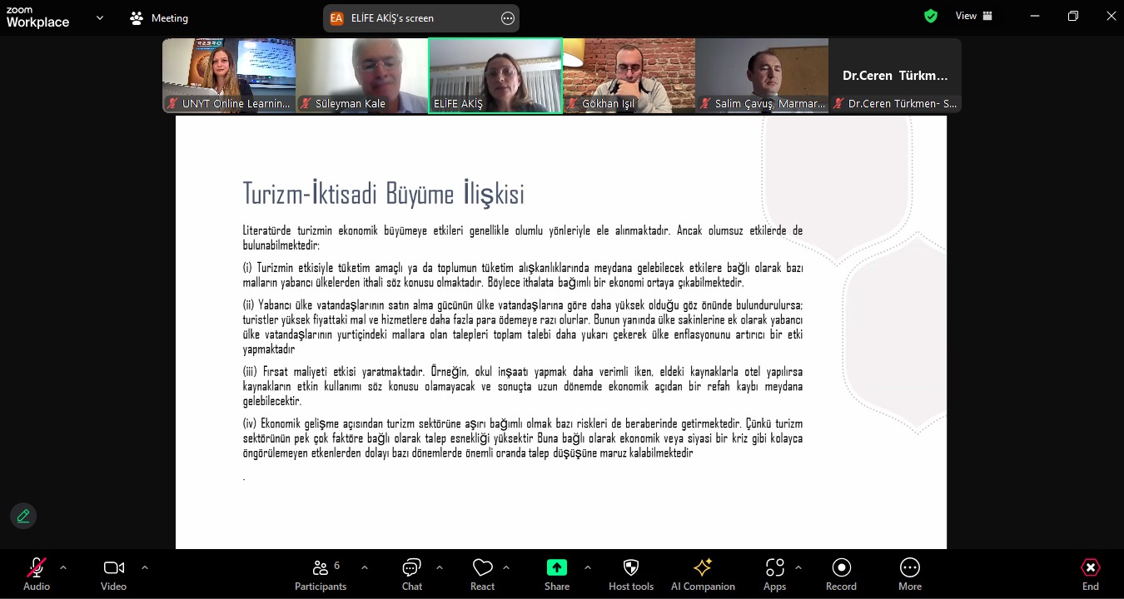The height and width of the screenshot is (599, 1124).
Task: Select Süleyman Kale video thumbnail
Action: click(x=362, y=76)
